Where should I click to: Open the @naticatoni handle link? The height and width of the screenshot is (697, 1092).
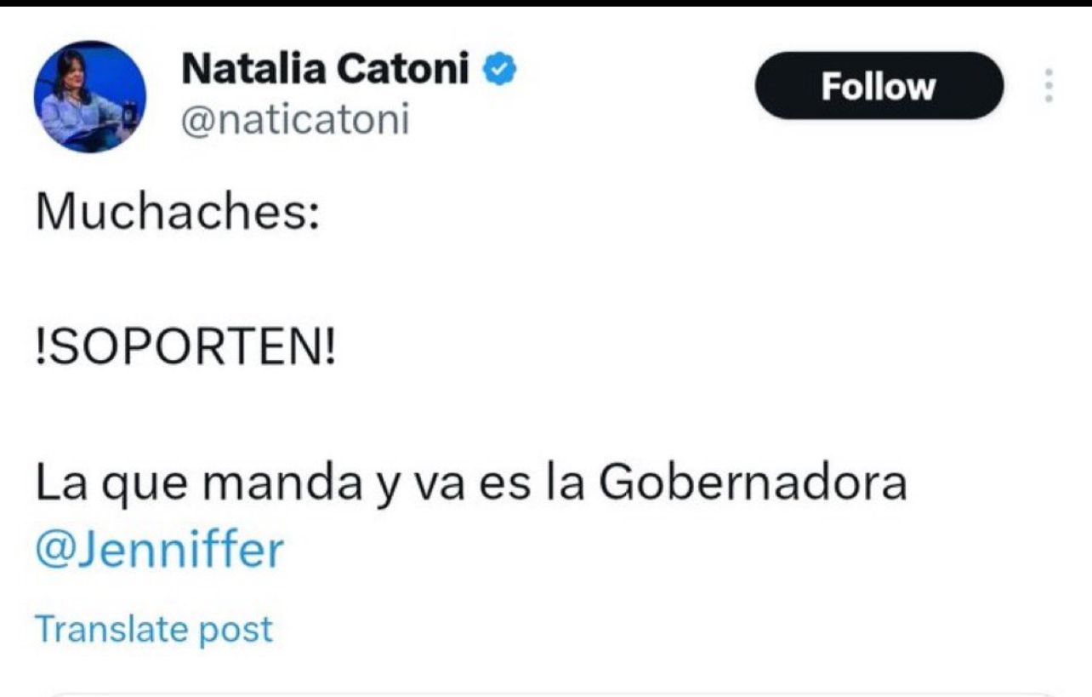tap(295, 122)
